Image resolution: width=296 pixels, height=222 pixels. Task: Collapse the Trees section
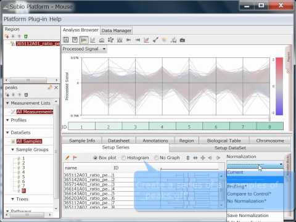click(13, 199)
